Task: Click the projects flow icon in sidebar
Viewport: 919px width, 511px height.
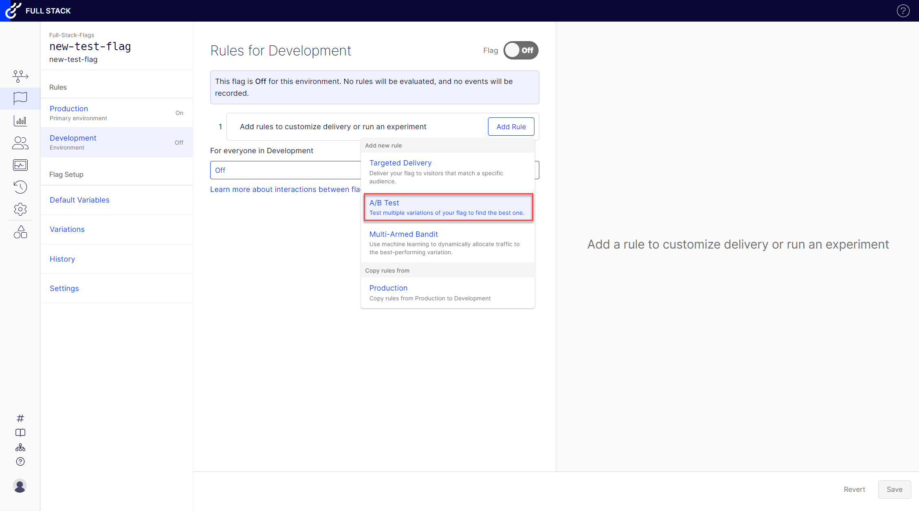Action: [x=20, y=76]
